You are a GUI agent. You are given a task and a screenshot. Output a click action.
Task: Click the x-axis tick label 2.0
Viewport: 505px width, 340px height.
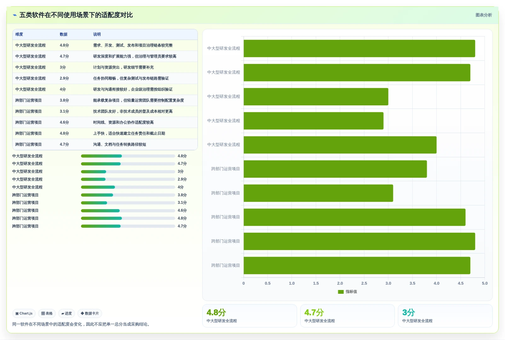(340, 283)
